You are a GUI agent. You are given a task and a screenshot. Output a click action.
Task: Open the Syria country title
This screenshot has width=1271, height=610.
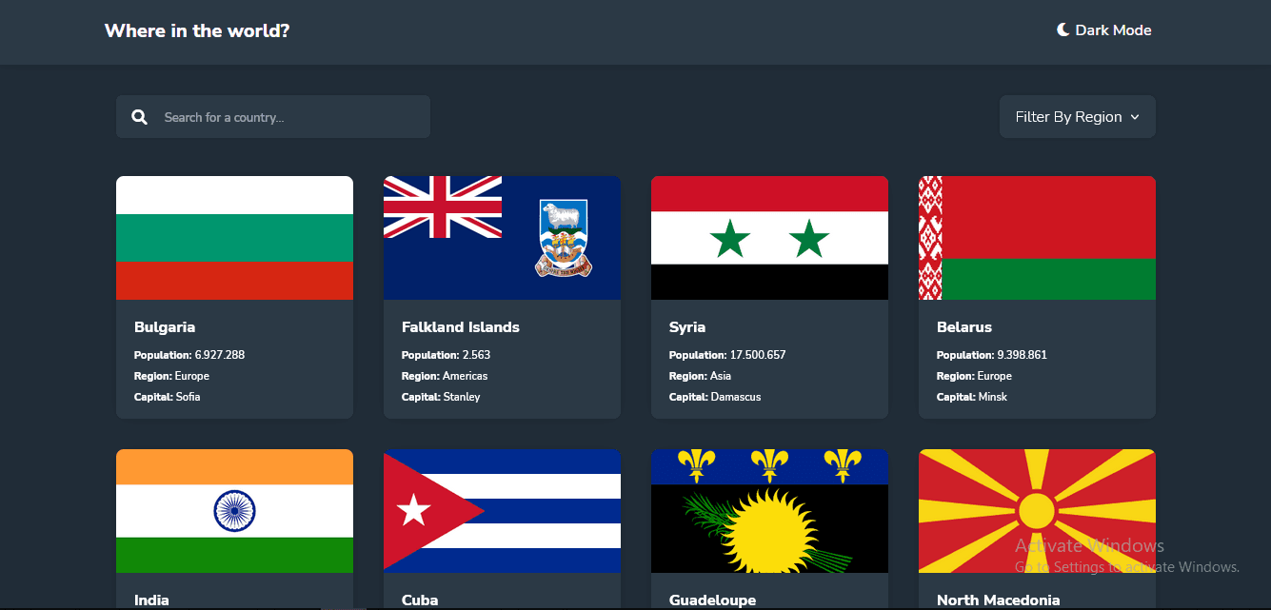tap(686, 326)
